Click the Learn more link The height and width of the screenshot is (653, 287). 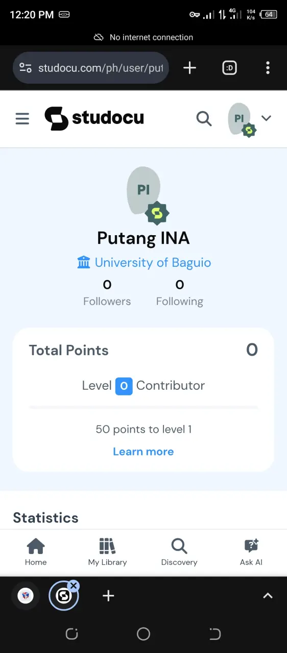143,451
